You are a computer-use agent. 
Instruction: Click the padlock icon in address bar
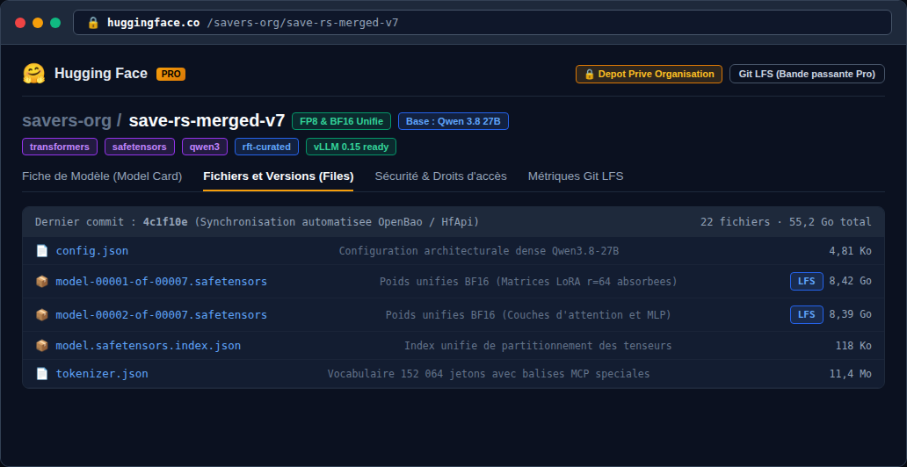point(93,23)
